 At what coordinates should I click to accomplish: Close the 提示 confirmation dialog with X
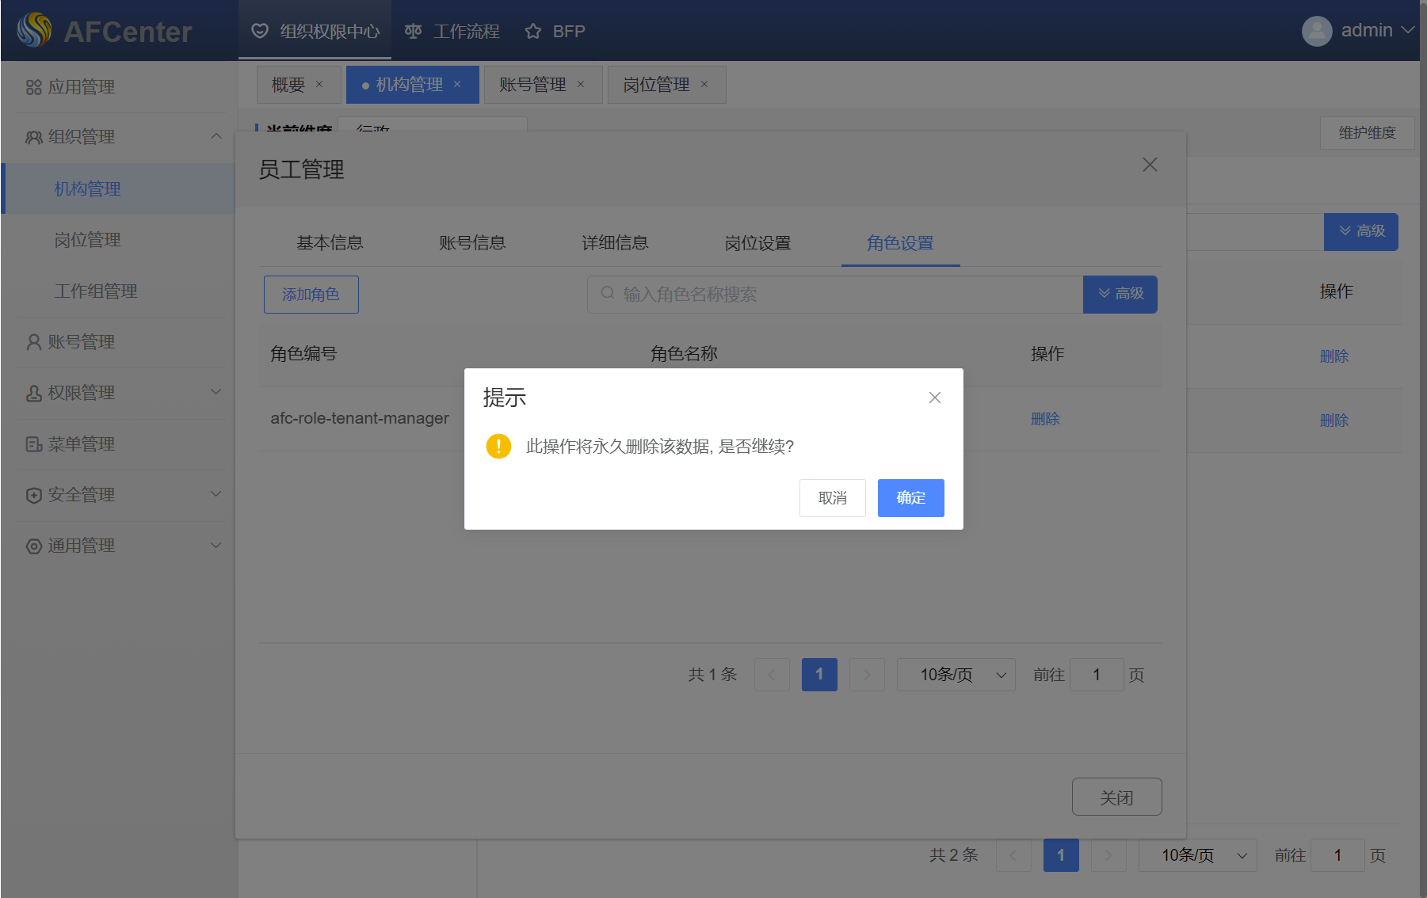934,398
